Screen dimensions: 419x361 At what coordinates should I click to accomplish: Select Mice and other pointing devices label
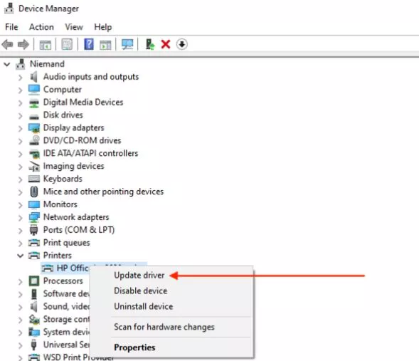coord(103,192)
